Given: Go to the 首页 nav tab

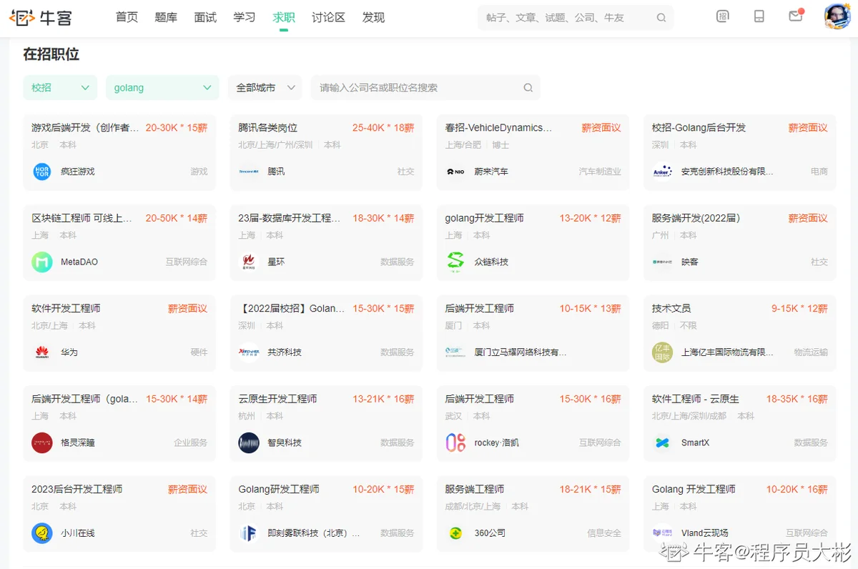Looking at the screenshot, I should pos(127,17).
